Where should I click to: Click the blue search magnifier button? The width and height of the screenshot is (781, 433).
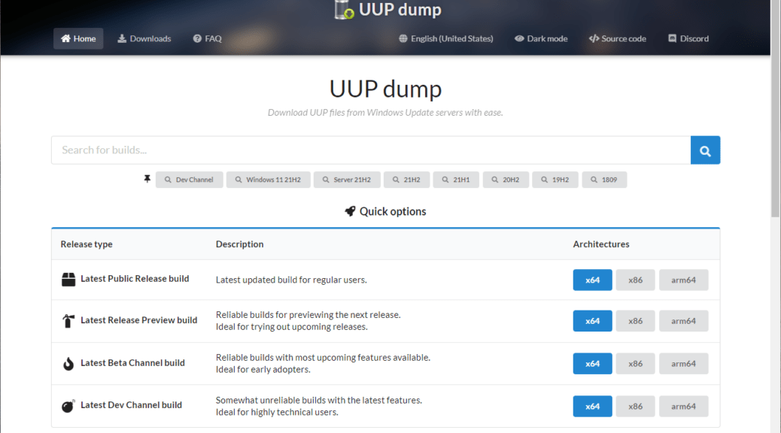pyautogui.click(x=705, y=150)
